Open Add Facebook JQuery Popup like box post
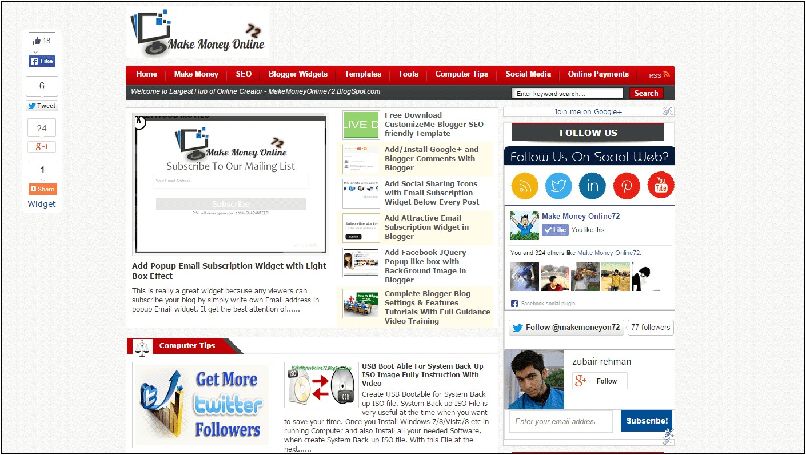Image resolution: width=806 pixels, height=455 pixels. coord(425,266)
